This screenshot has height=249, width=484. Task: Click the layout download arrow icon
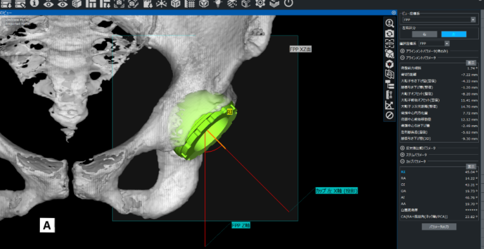point(105,3)
